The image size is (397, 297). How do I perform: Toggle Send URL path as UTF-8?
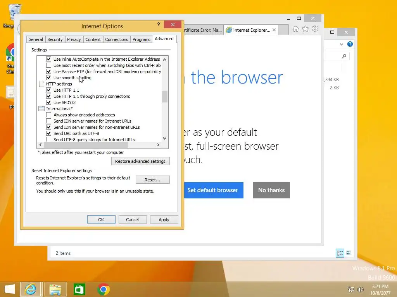48,133
